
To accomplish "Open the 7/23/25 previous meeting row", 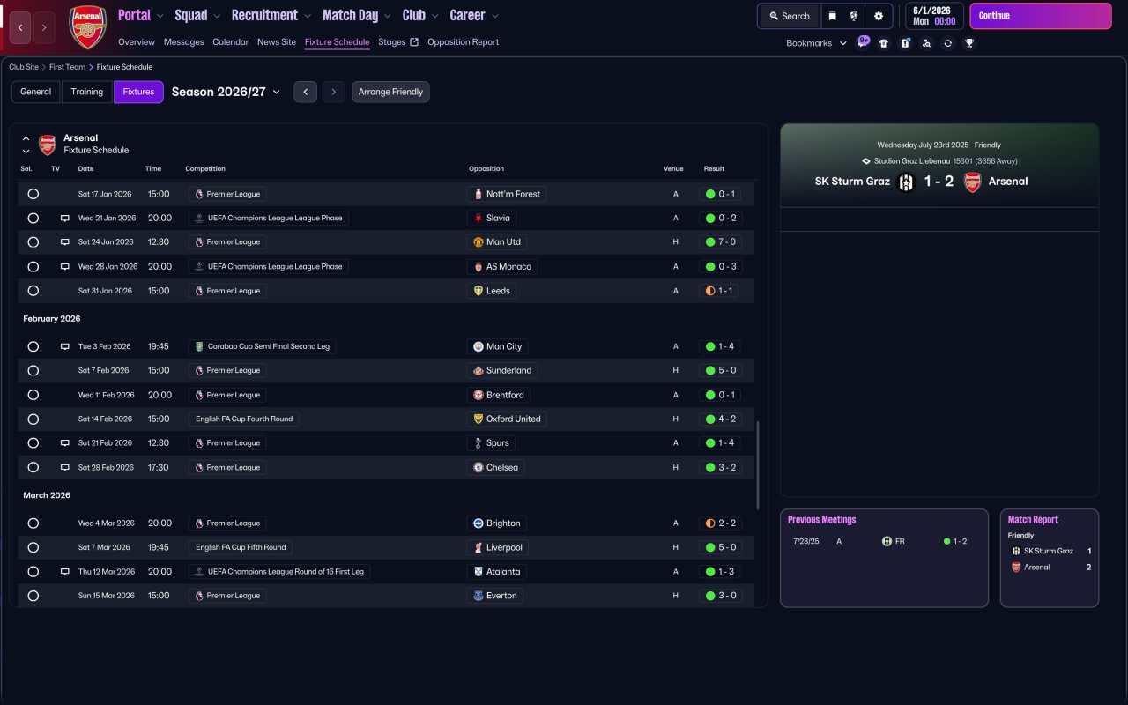I will (884, 541).
